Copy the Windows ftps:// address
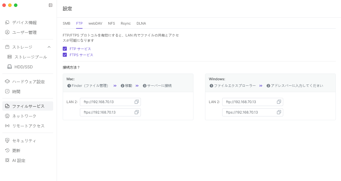341x181 pixels. click(279, 112)
